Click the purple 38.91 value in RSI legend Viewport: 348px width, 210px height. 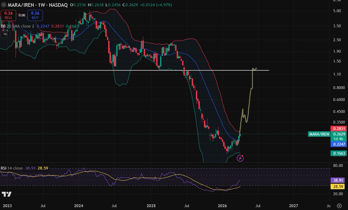pos(30,168)
